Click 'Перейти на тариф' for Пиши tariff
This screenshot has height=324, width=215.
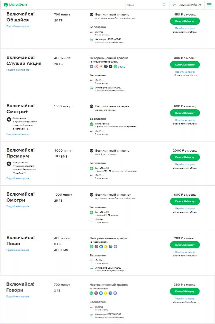click(185, 252)
